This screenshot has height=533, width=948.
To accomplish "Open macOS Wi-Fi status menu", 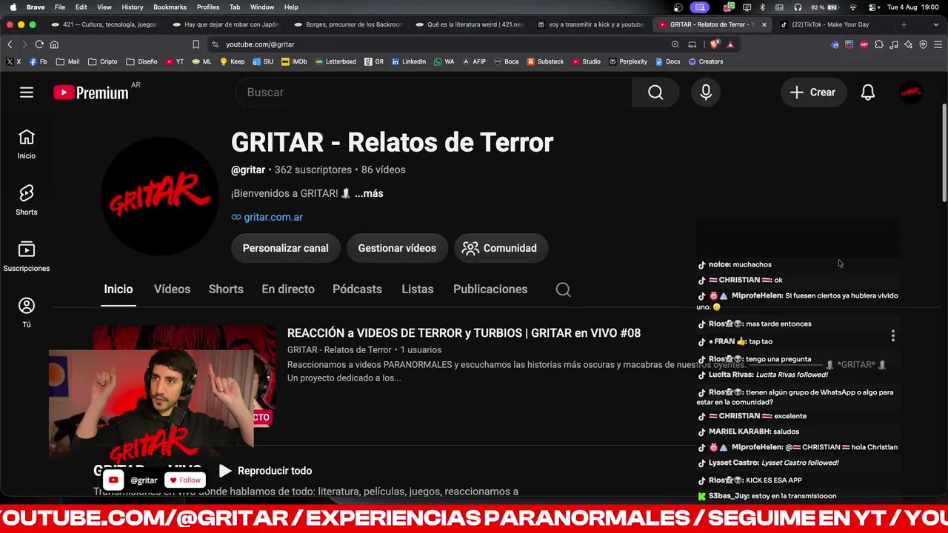I will (852, 7).
